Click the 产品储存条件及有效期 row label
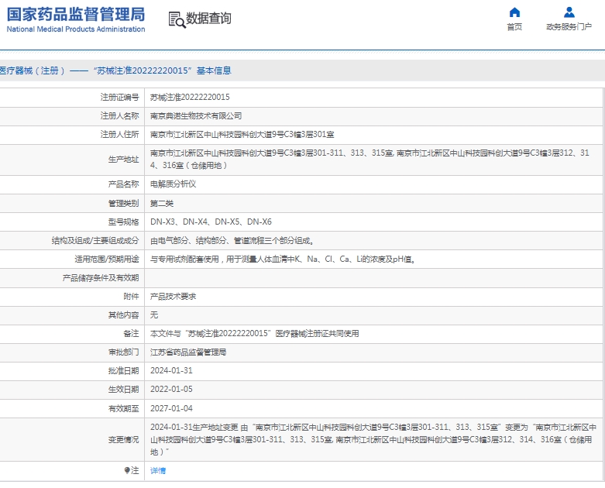This screenshot has height=488, width=605. [x=101, y=278]
